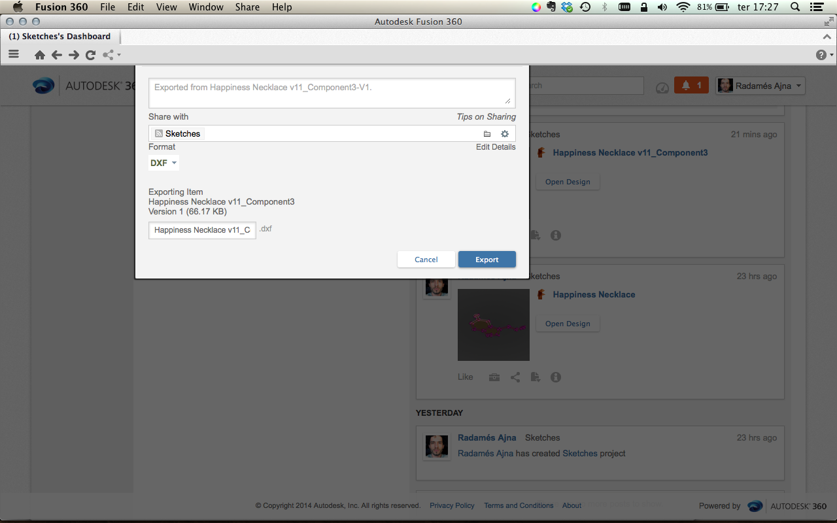This screenshot has height=523, width=837.
Task: Open the gear settings in Share with field
Action: [505, 134]
